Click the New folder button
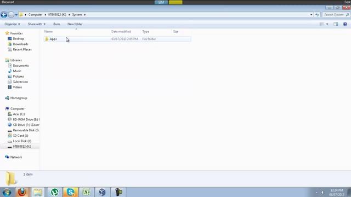The height and width of the screenshot is (197, 351). click(75, 24)
